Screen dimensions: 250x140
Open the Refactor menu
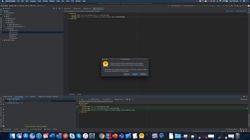coord(52,1)
